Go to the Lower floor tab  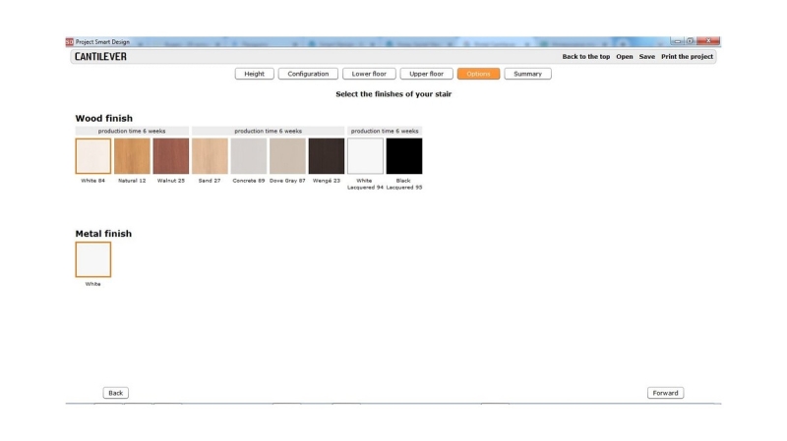coord(369,74)
